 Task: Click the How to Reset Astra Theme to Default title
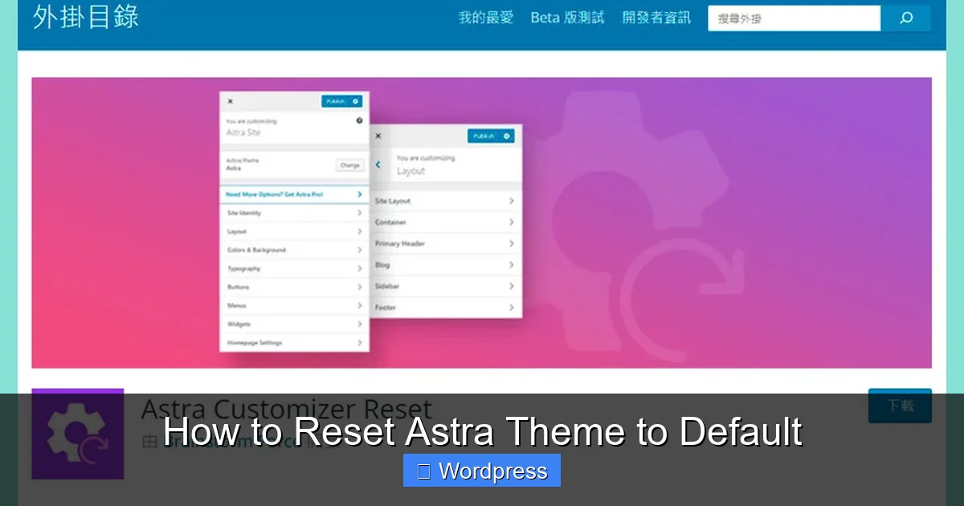482,431
